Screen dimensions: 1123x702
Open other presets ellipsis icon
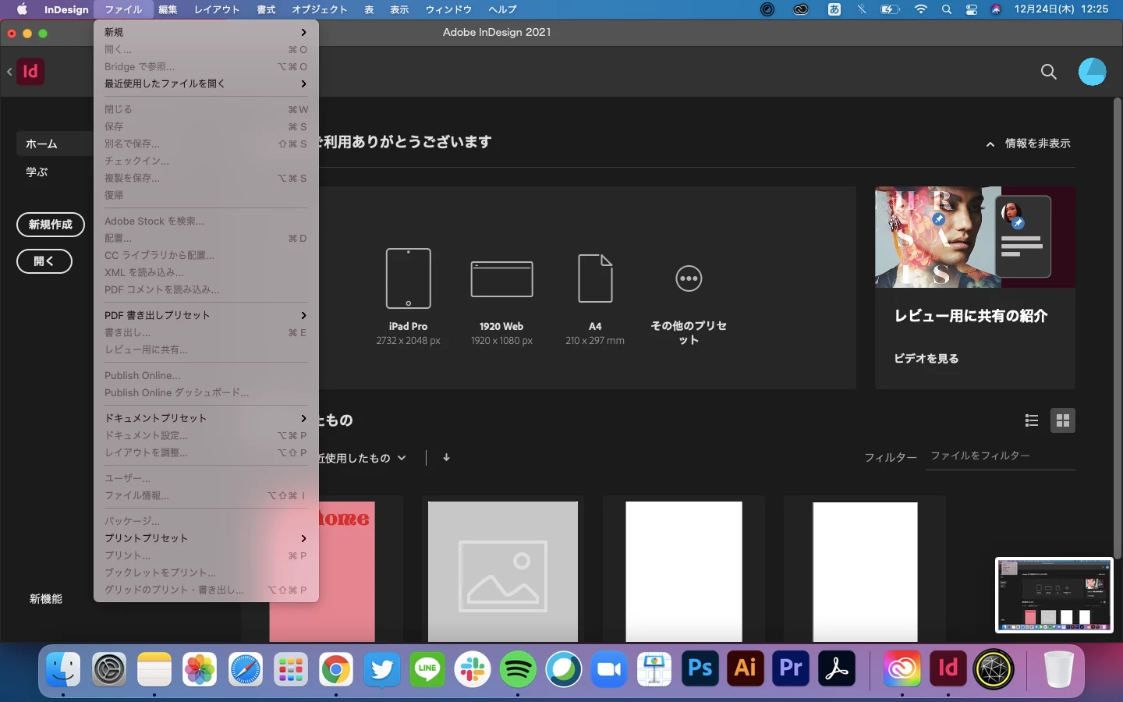[689, 278]
